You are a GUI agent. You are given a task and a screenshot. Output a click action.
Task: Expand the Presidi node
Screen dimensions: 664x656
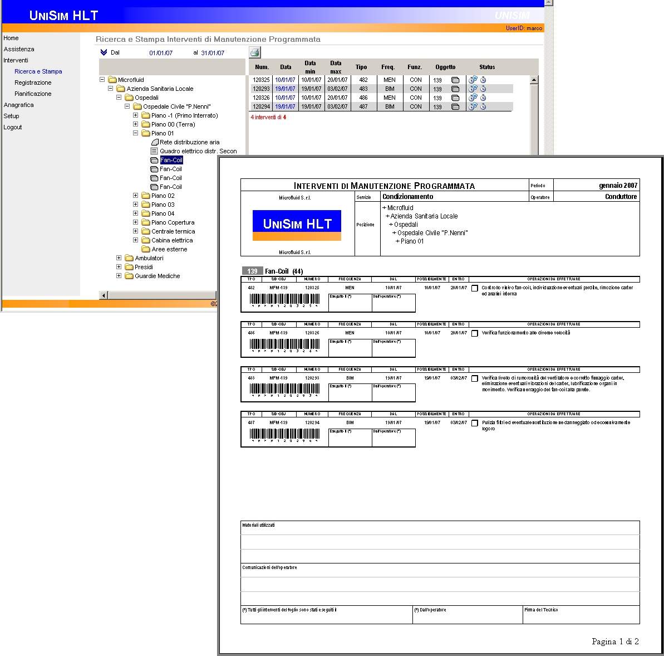coord(119,266)
